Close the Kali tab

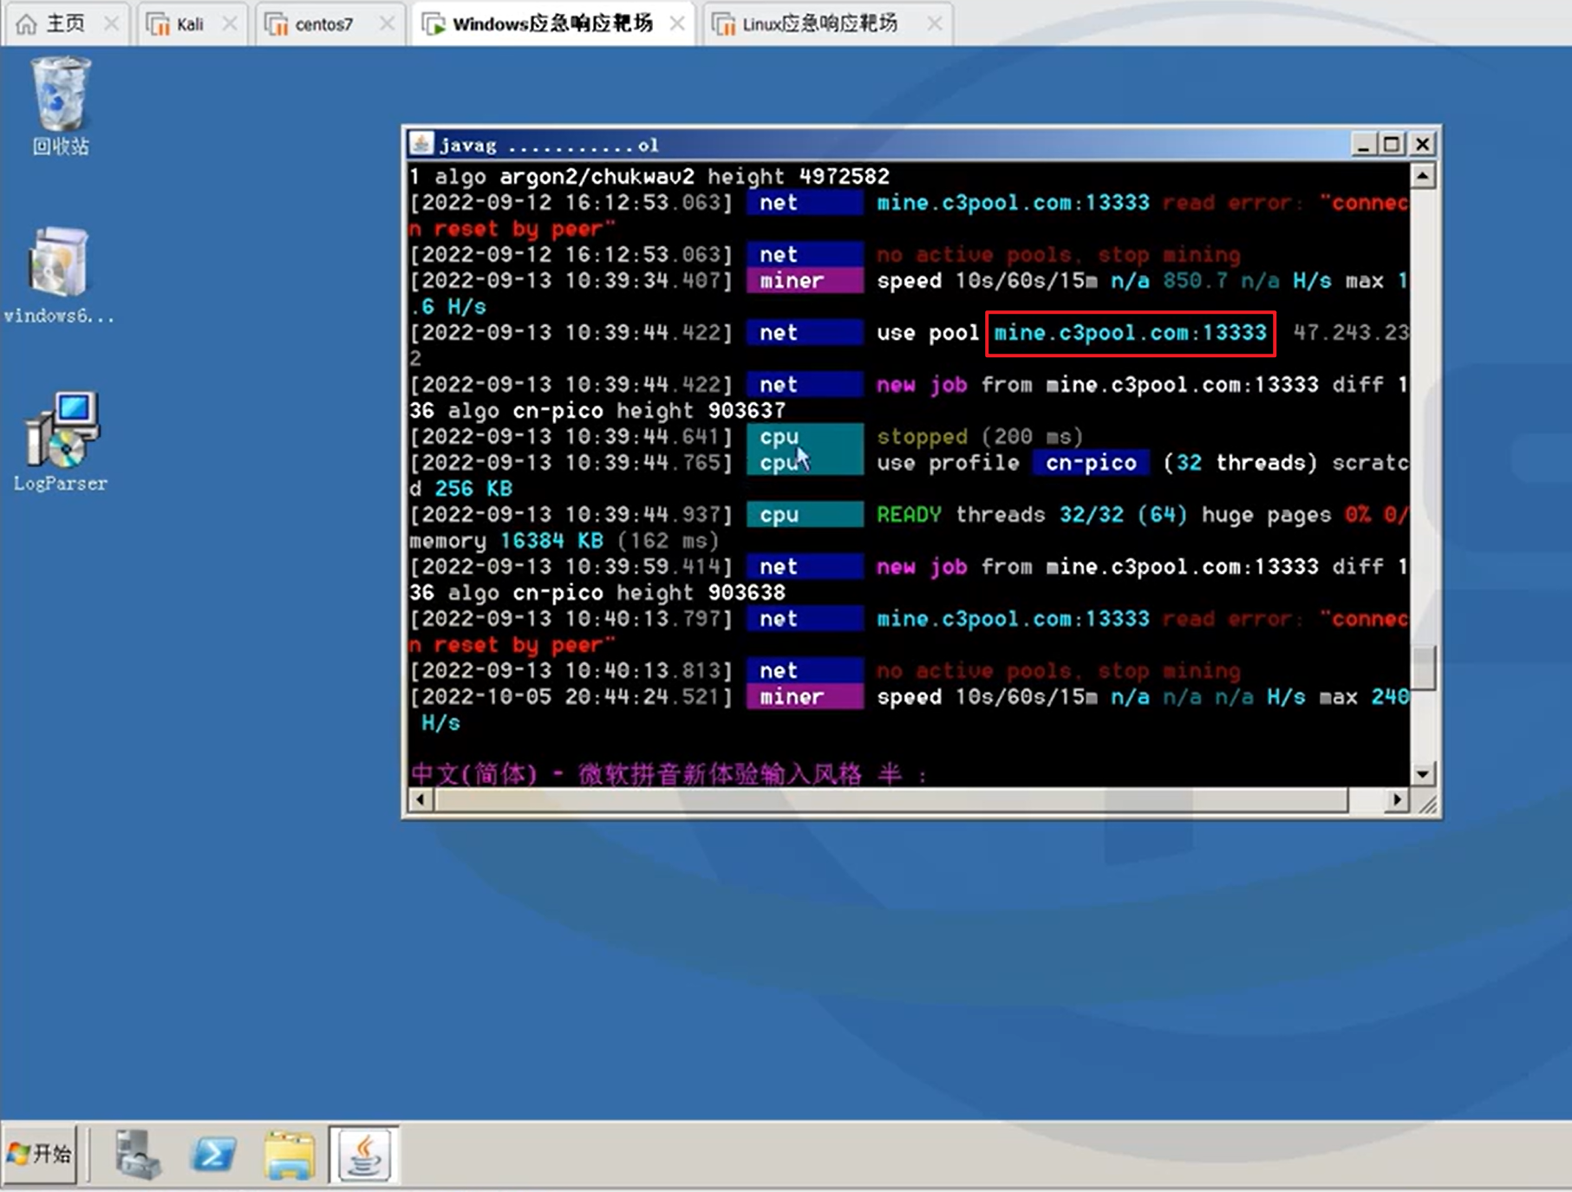(x=230, y=23)
